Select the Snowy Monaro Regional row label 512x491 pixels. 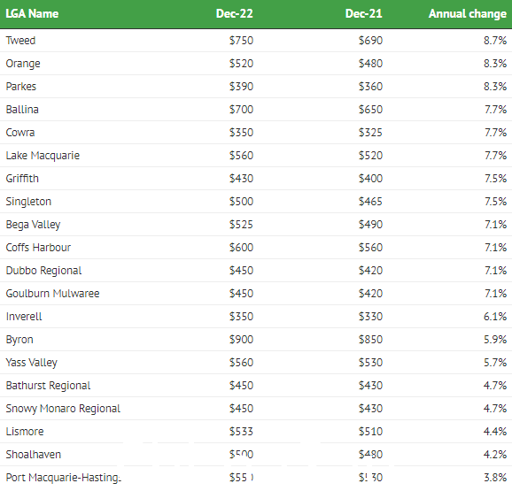tap(63, 409)
